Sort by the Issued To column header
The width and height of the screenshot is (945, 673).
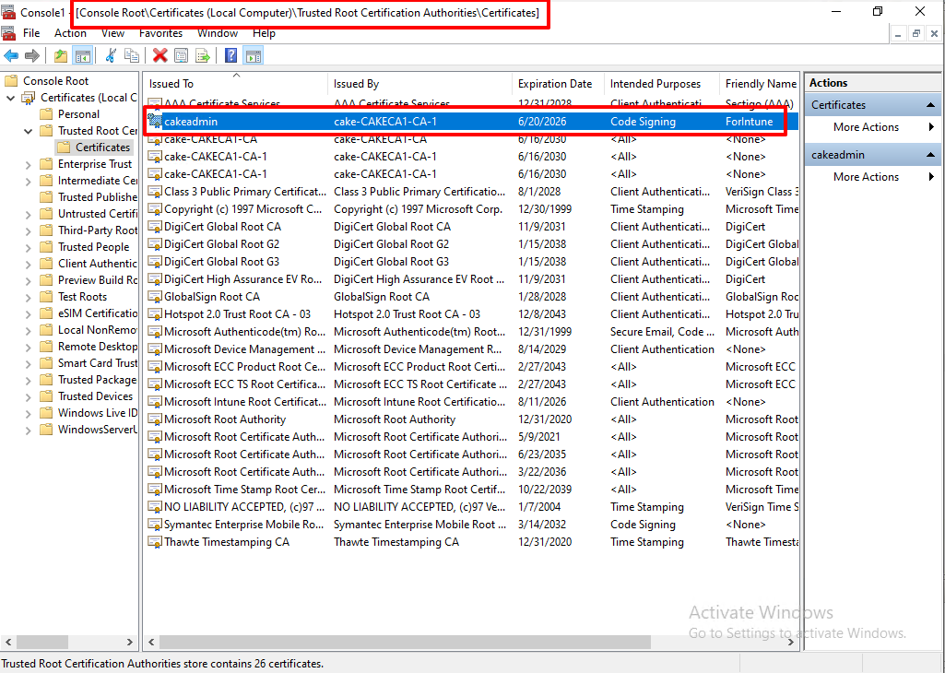236,84
